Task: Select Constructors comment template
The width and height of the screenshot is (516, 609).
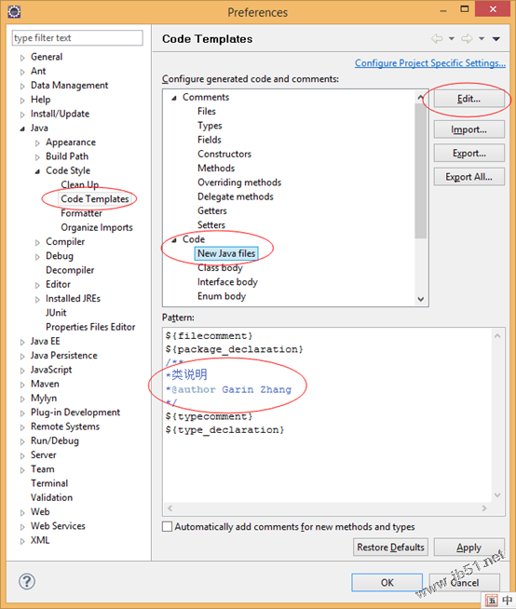Action: (x=224, y=154)
